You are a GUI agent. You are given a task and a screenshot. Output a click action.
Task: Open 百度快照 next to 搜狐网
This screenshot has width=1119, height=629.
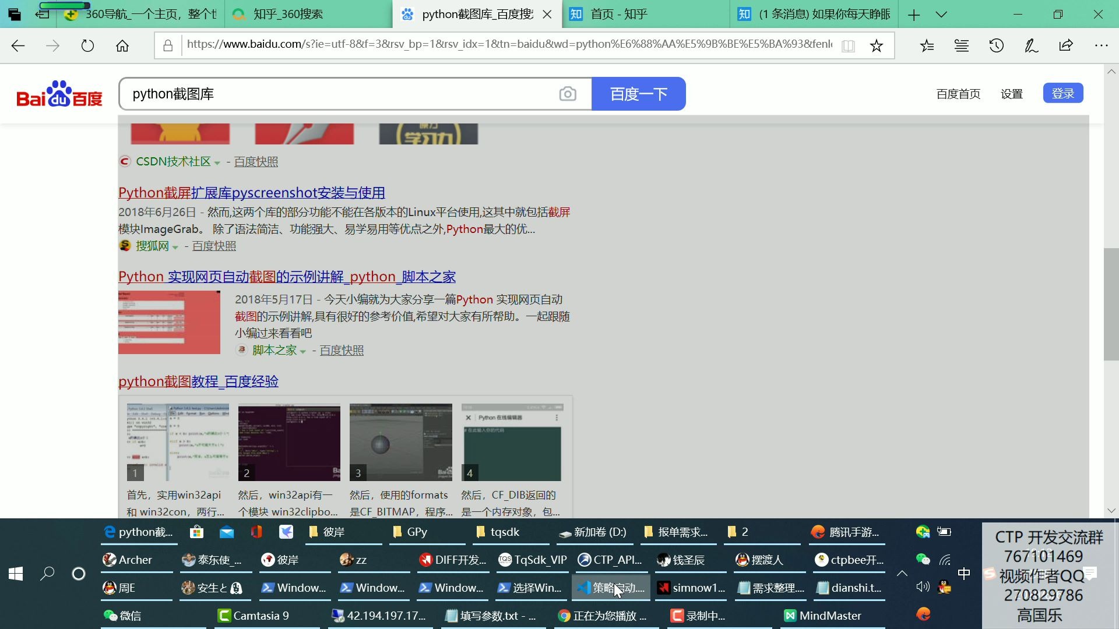pos(214,246)
